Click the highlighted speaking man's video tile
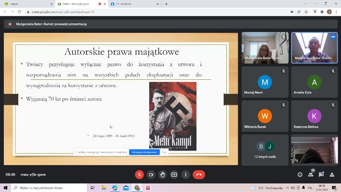Screen dimensions: 341x192 (314, 48)
